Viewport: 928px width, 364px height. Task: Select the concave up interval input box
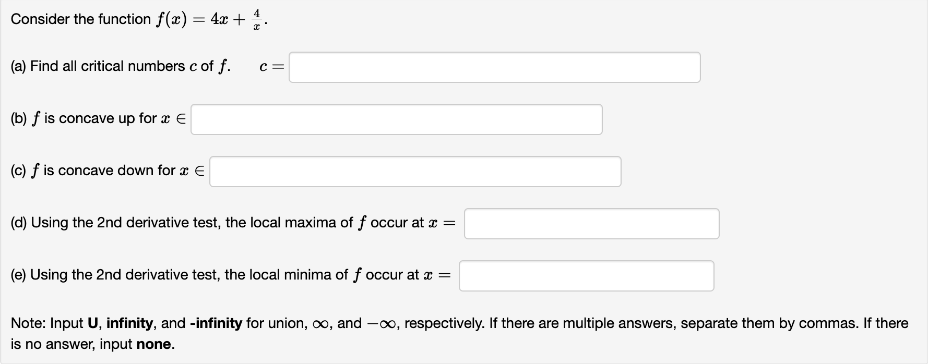pos(396,119)
